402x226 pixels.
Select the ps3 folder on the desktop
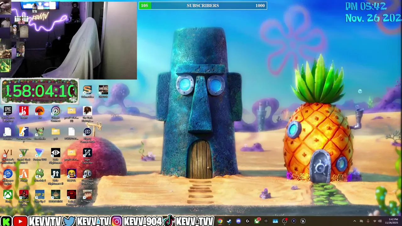[x=56, y=134]
